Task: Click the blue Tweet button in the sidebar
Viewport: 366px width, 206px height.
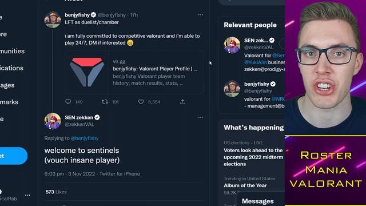Action: tap(13, 156)
